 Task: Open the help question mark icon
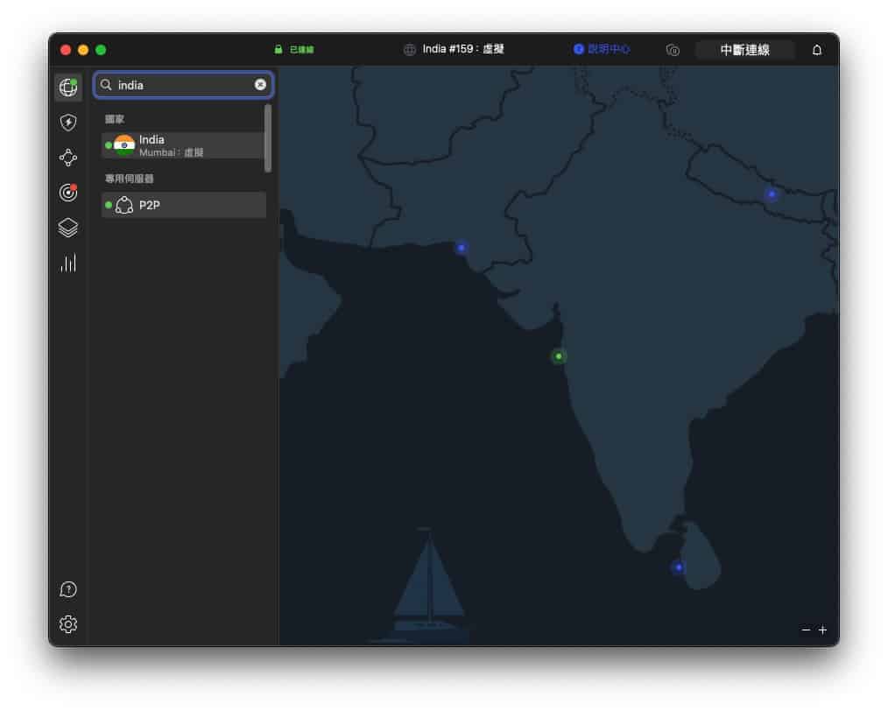click(x=68, y=589)
